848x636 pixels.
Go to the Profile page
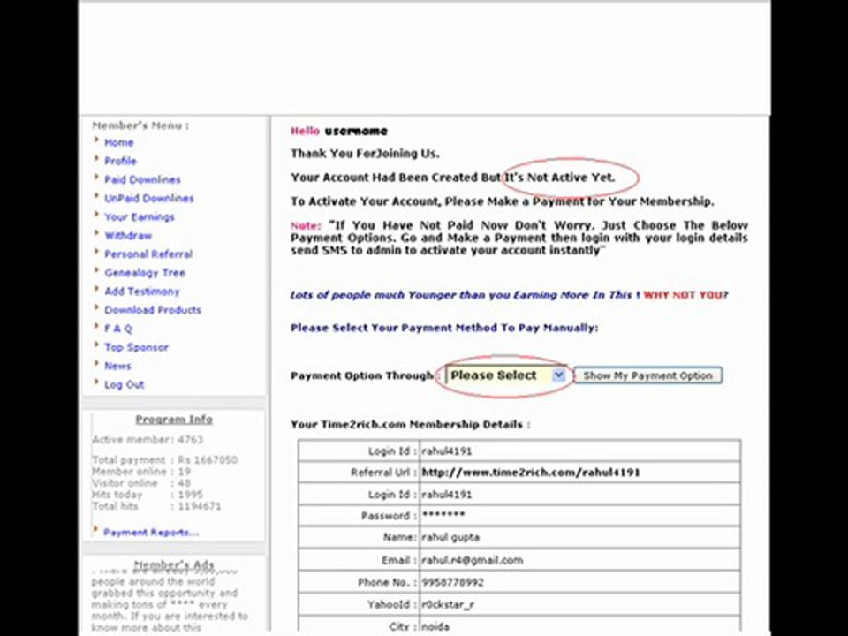point(121,161)
